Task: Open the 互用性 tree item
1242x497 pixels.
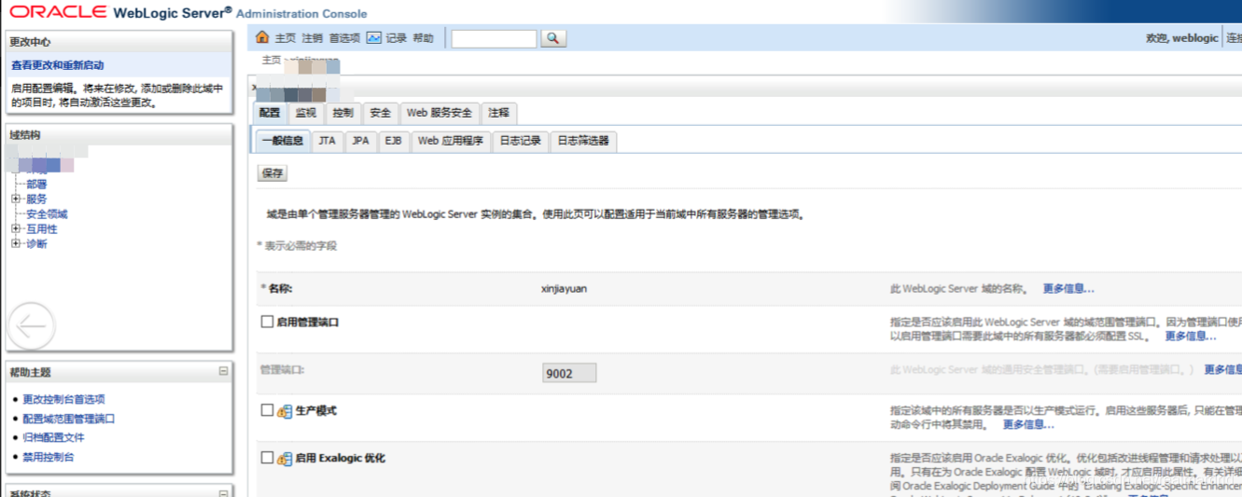Action: click(x=41, y=228)
